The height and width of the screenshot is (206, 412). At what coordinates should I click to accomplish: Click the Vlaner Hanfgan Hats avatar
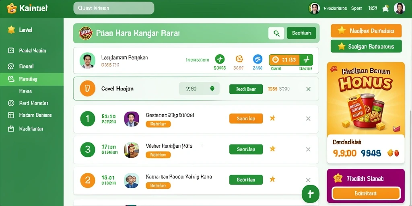(132, 150)
